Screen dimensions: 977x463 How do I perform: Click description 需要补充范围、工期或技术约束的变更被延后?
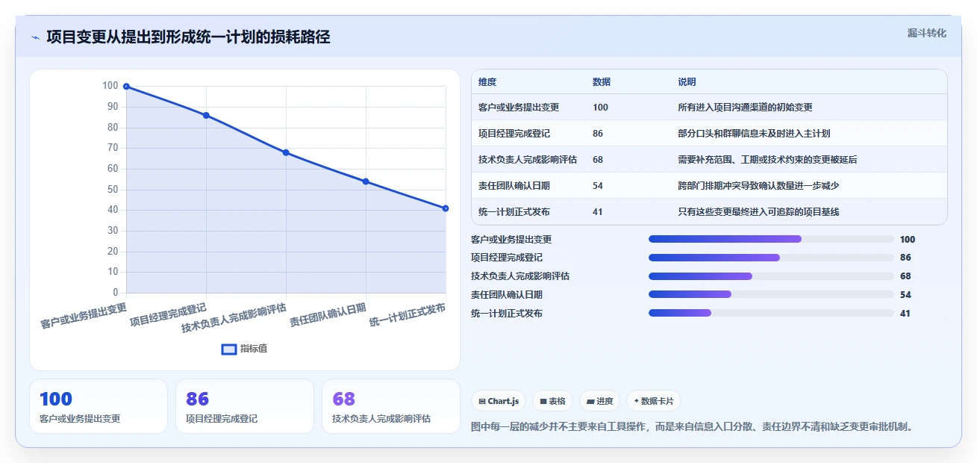coord(767,160)
